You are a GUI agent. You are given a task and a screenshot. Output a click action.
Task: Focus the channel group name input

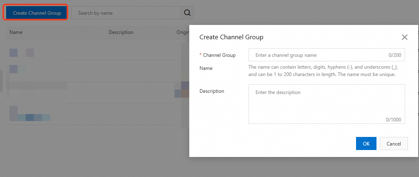(327, 55)
